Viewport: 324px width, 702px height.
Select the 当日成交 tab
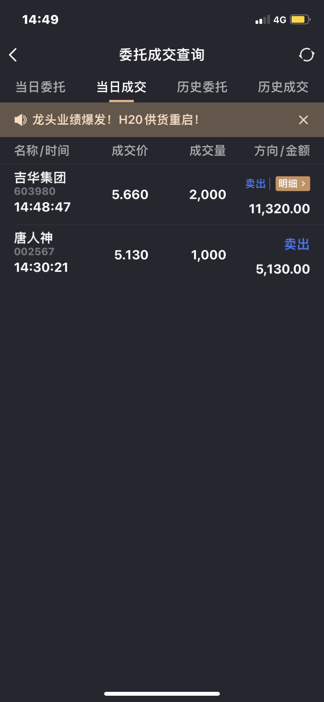121,87
